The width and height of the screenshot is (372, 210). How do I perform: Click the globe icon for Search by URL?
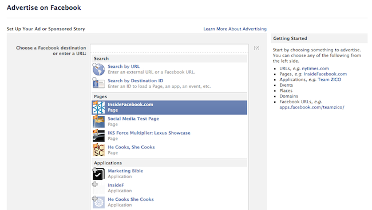tap(98, 69)
